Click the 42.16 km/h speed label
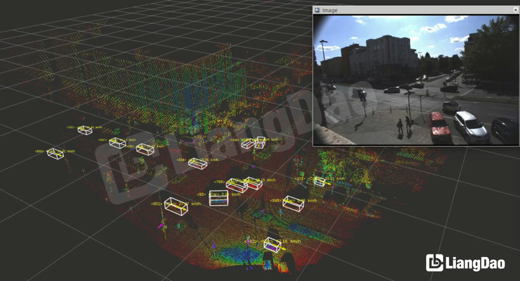 [x=288, y=241]
